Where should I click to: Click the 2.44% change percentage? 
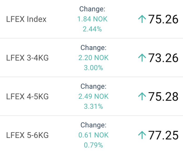tap(92, 29)
